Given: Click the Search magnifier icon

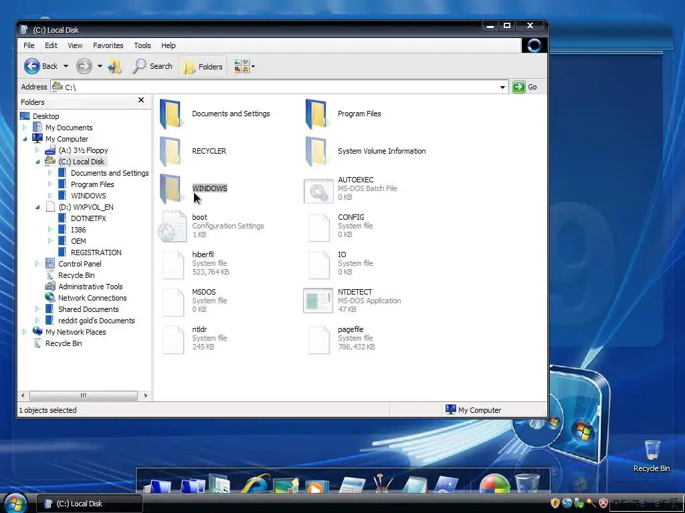Looking at the screenshot, I should point(139,66).
